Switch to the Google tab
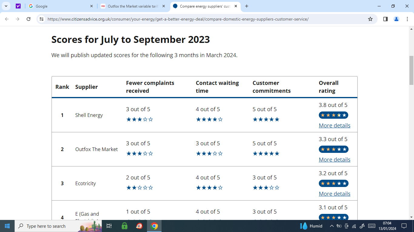Screen dimensions: 414x232 coord(61,6)
